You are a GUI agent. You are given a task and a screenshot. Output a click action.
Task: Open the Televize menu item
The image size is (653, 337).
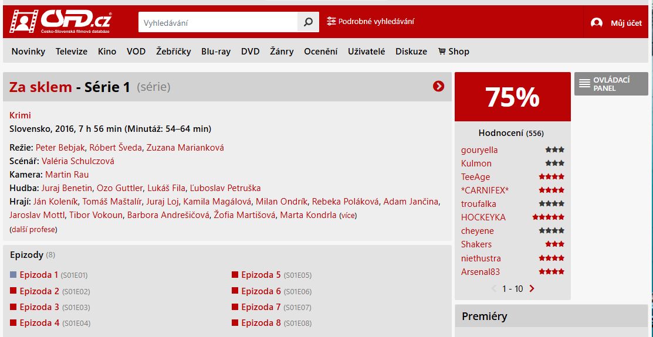72,51
